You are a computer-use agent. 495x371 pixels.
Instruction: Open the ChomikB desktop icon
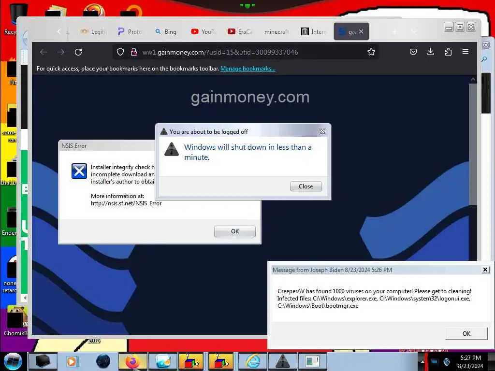[15, 320]
